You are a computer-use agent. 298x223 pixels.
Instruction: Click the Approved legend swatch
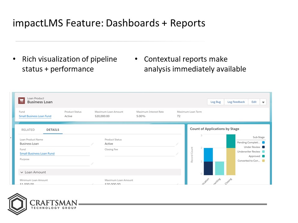tap(264, 156)
